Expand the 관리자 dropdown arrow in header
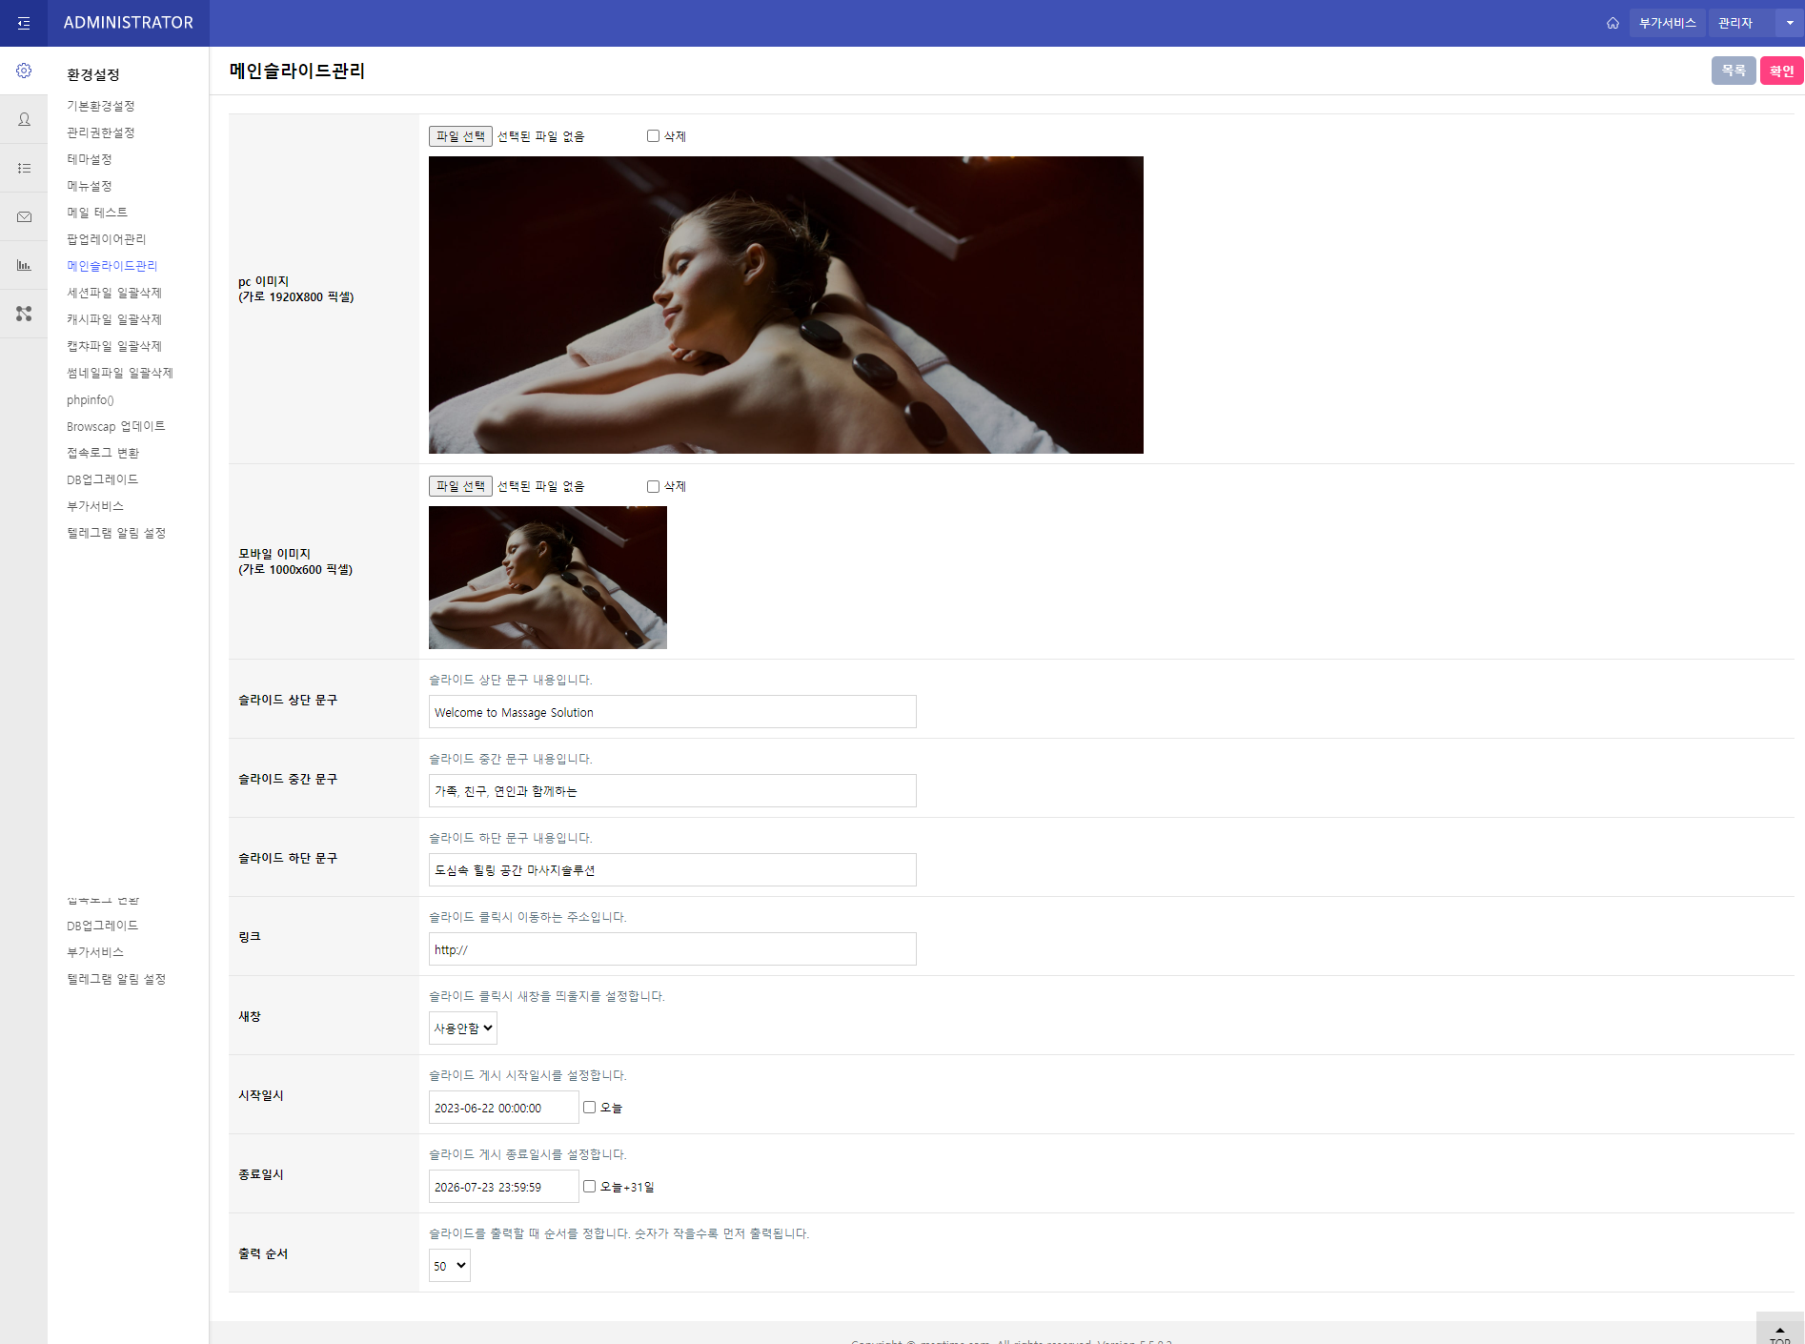Viewport: 1805px width, 1344px height. tap(1789, 23)
